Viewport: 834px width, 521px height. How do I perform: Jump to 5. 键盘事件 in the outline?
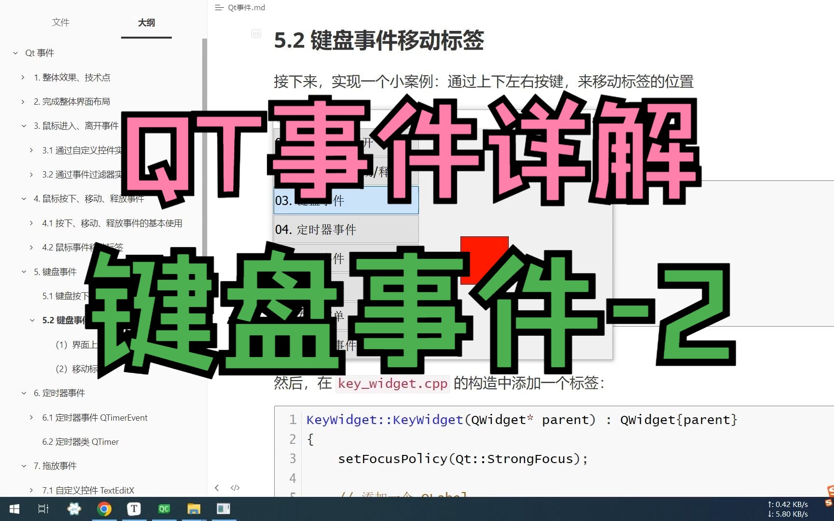coord(55,272)
